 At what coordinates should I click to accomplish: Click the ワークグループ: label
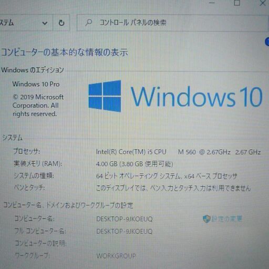(33, 255)
